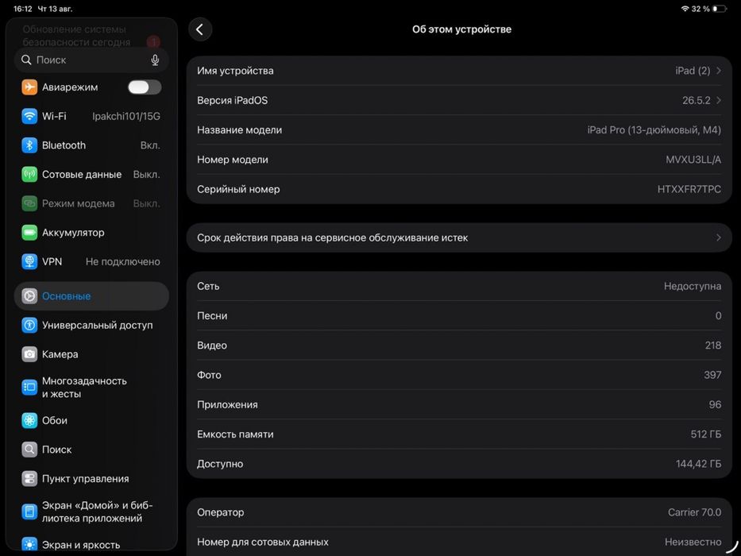The width and height of the screenshot is (741, 556).
Task: Open Многозадачность и жесты settings
Action: click(85, 388)
